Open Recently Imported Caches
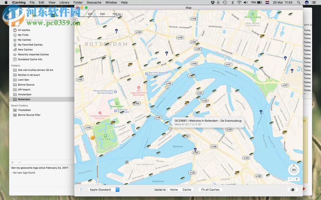Screen dimensions: 321x200 pyautogui.click(x=33, y=54)
